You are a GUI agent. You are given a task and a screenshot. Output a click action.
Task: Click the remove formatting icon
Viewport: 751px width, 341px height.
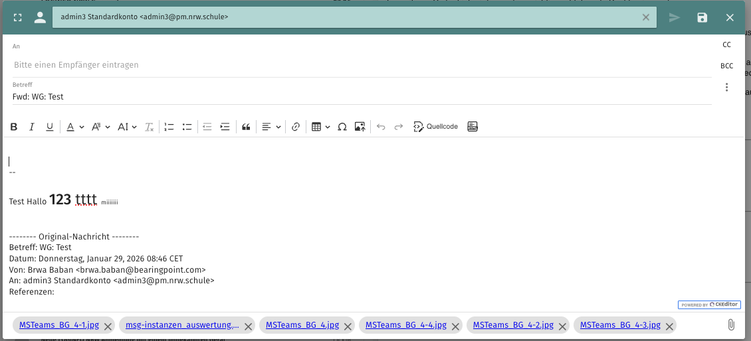click(x=150, y=127)
